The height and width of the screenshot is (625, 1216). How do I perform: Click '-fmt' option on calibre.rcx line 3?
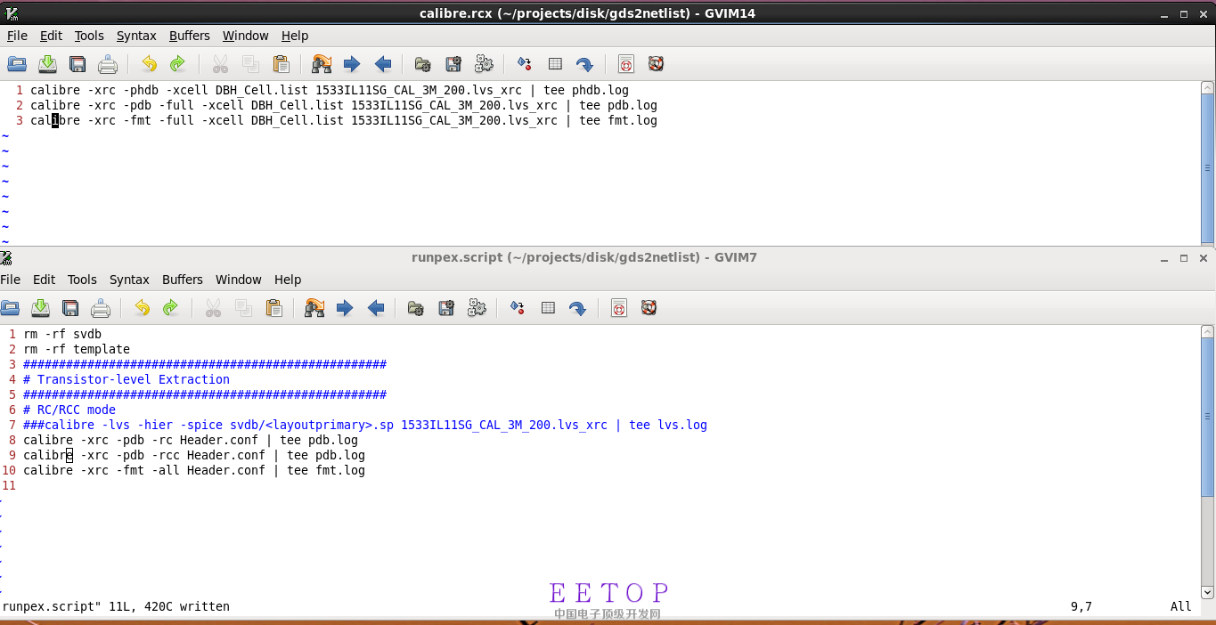pos(137,120)
